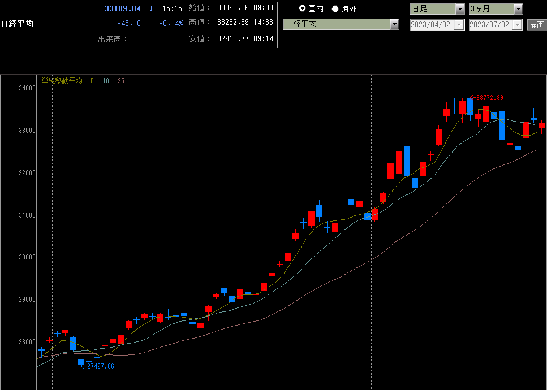Click the 10-day moving average legend number

pyautogui.click(x=106, y=81)
